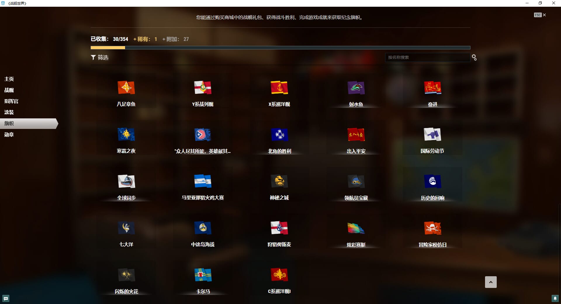Go to the 主页 section
Screen dimensions: 561x304
click(x=9, y=79)
